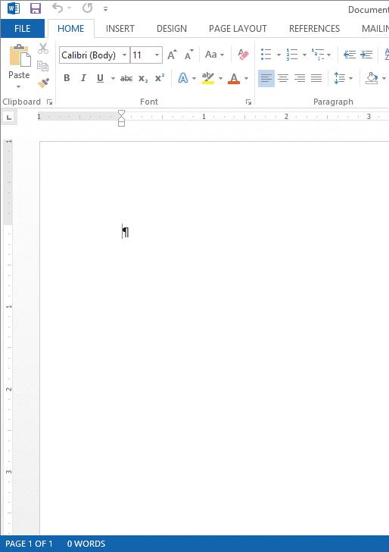The image size is (389, 552).
Task: Open word count via 0 WORDS
Action: coord(86,544)
